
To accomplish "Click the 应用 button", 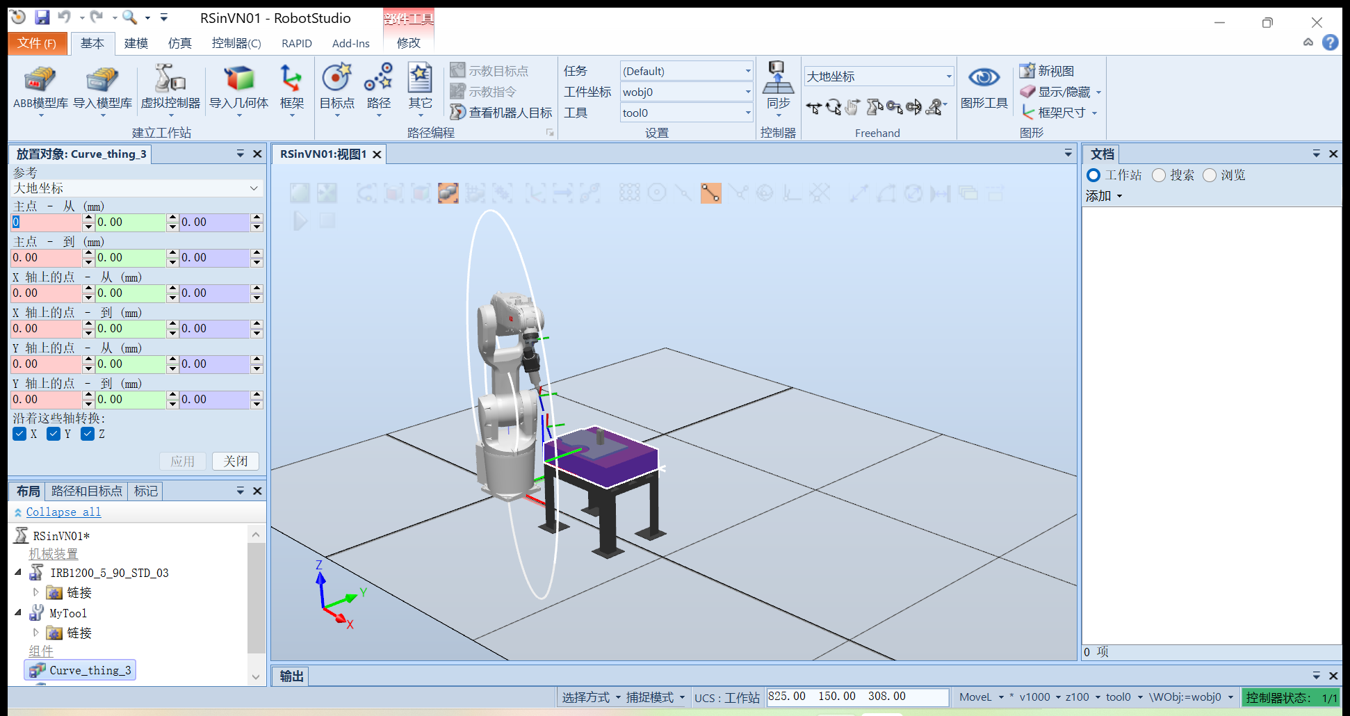I will point(183,461).
